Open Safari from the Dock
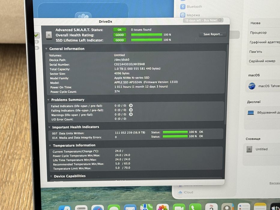The height and width of the screenshot is (210, 280). [98, 208]
